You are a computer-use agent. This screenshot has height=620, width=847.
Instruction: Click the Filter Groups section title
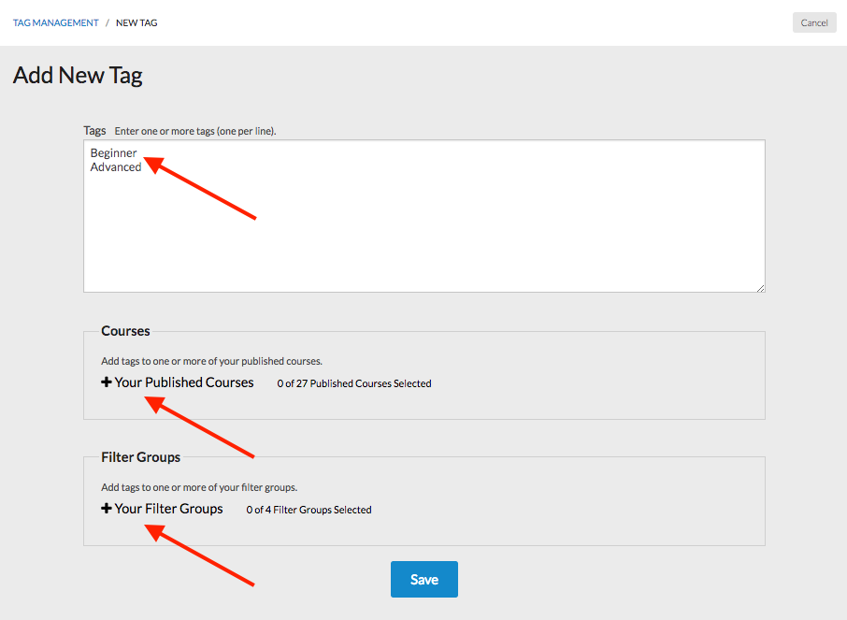(140, 457)
